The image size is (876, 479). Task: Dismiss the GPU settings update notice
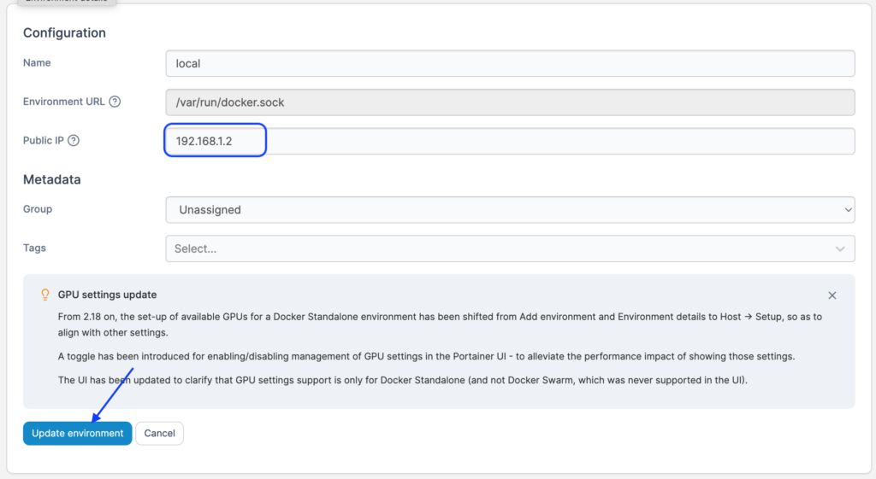tap(832, 295)
